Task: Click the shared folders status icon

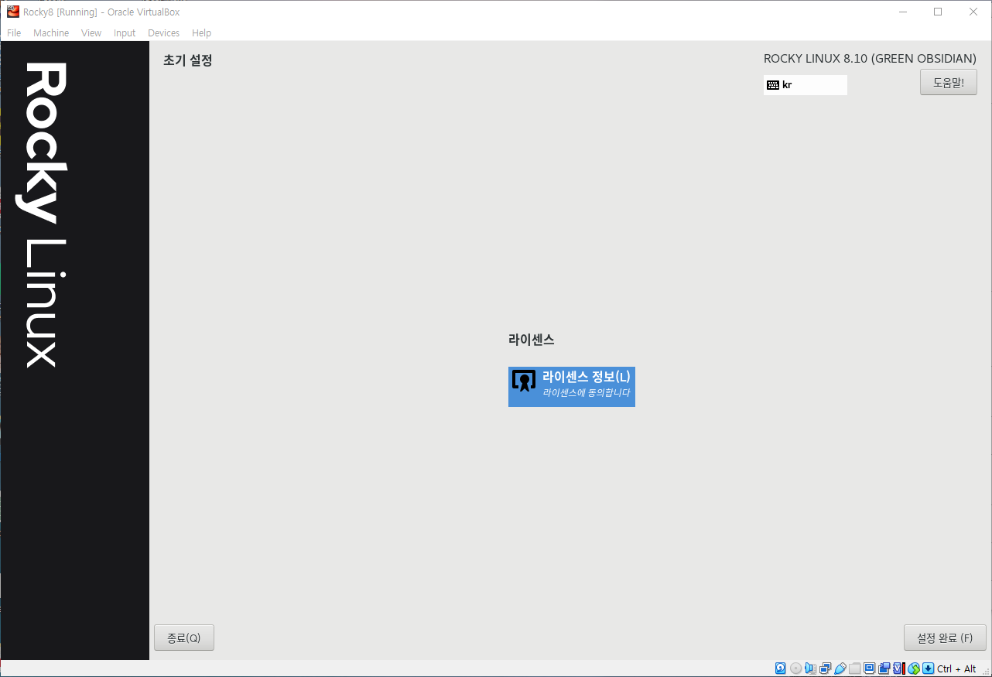Action: click(854, 668)
